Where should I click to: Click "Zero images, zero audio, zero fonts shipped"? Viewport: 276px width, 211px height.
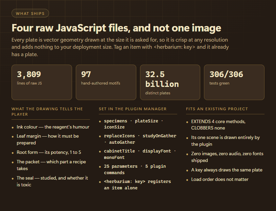pos(227,157)
